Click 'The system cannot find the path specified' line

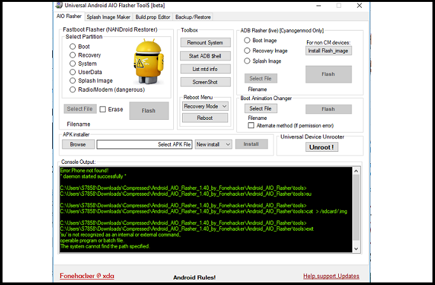click(105, 246)
